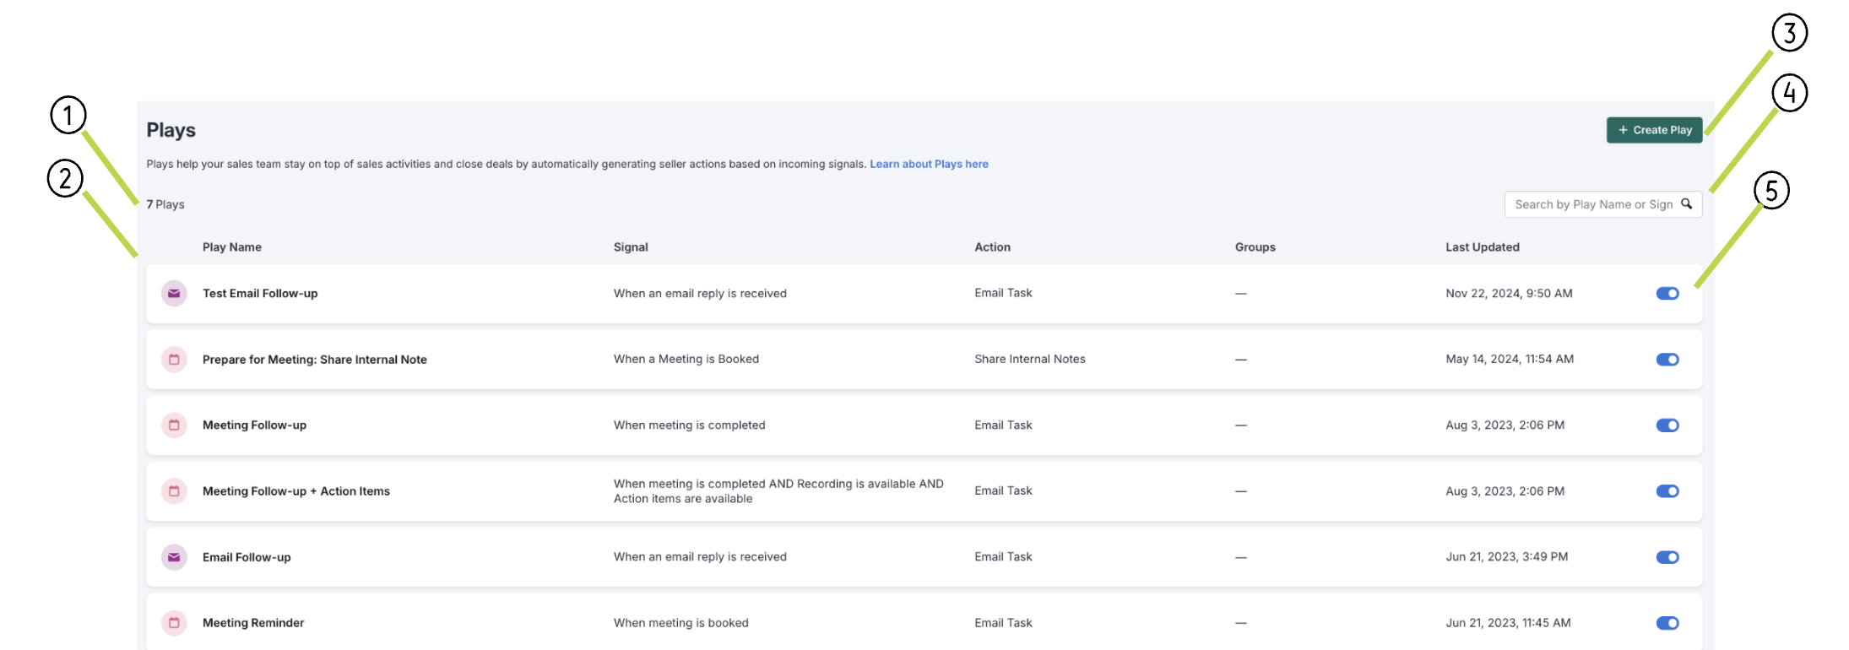The image size is (1849, 650).
Task: Disable the Test Email Follow-up play toggle
Action: click(x=1667, y=294)
